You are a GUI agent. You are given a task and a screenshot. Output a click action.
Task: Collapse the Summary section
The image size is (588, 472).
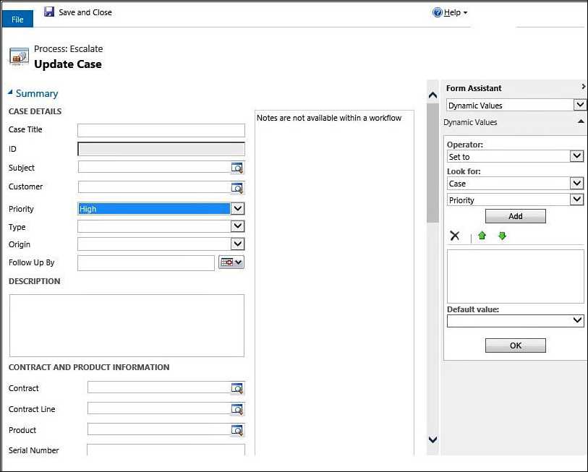click(11, 93)
